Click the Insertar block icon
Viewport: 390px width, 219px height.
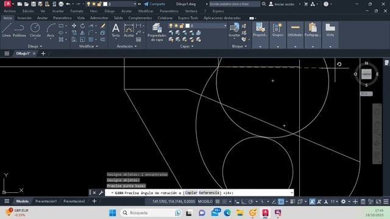click(x=234, y=30)
